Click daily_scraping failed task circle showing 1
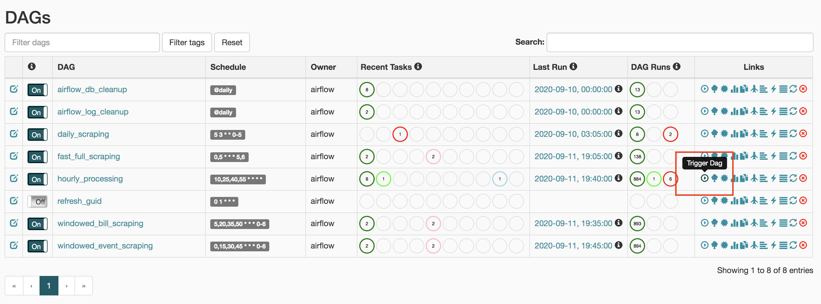The height and width of the screenshot is (304, 821). click(400, 134)
